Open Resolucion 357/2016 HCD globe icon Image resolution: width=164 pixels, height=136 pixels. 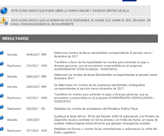point(2,129)
